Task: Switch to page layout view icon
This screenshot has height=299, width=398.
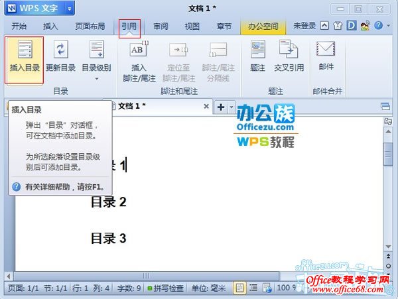Action: tap(239, 288)
